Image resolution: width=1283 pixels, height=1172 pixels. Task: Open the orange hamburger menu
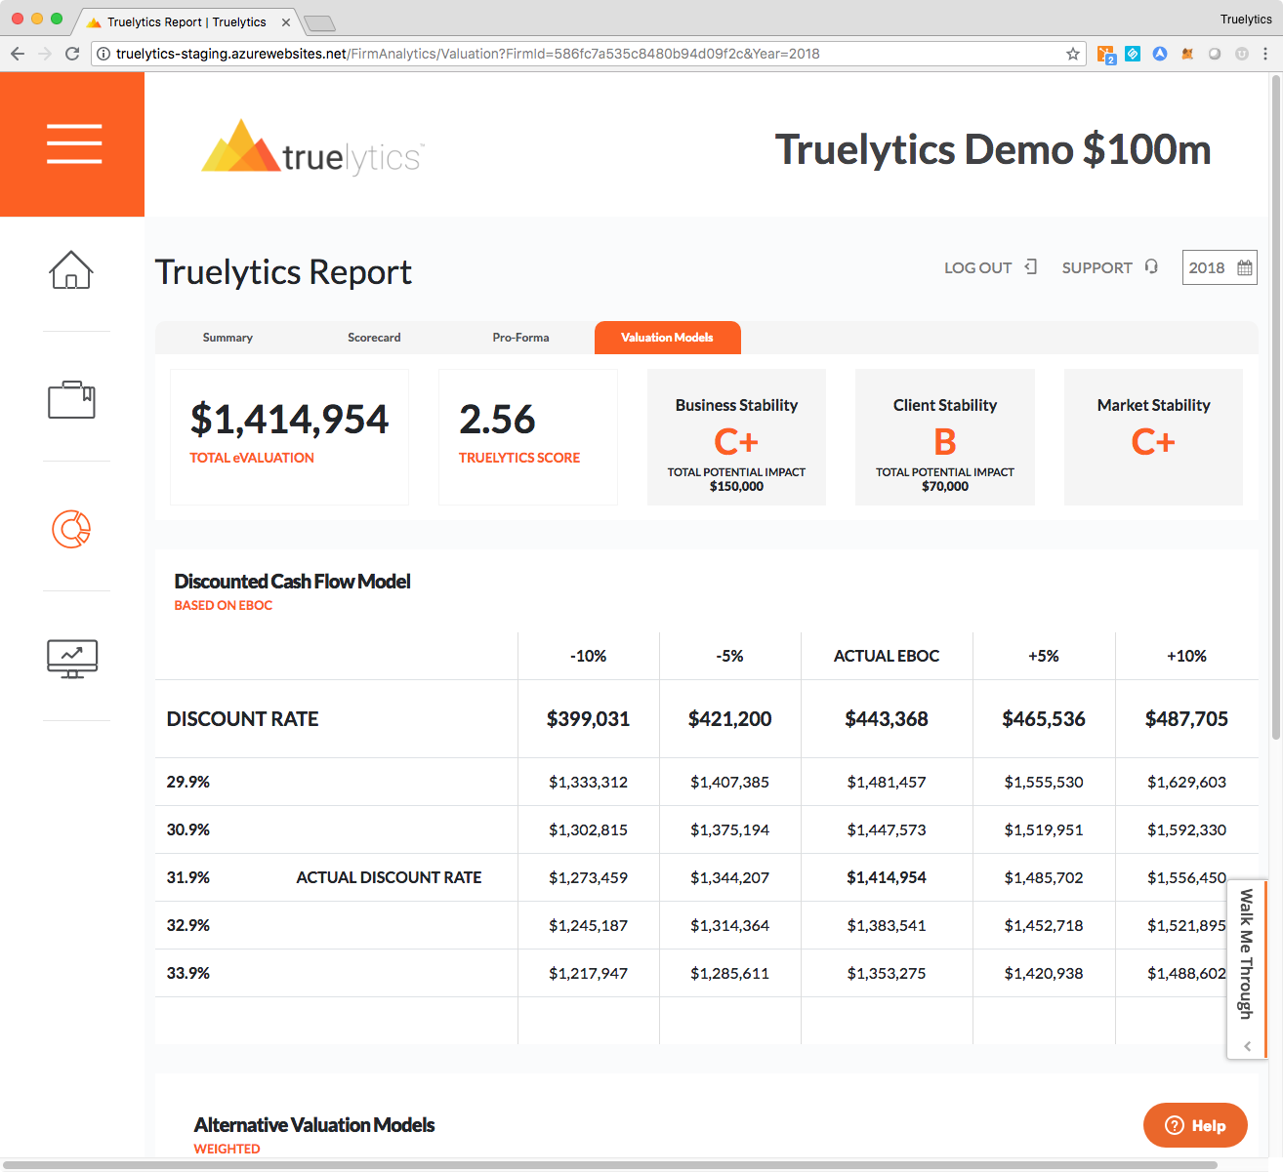tap(73, 143)
